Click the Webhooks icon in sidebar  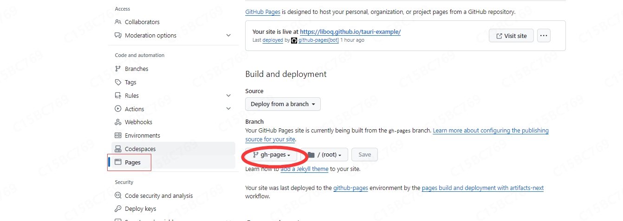118,122
